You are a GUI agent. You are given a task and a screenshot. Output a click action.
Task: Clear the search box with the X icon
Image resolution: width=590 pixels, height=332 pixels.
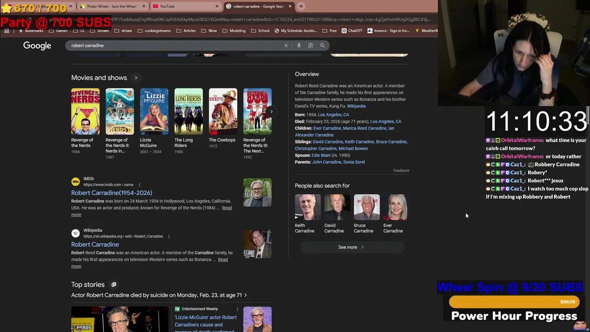[x=286, y=46]
